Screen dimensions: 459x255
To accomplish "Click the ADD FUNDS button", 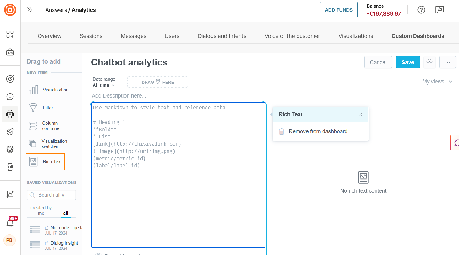I will click(x=339, y=9).
